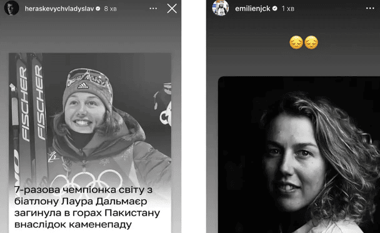Open the three-dot menu on emilienjck's story
This screenshot has height=233, width=380.
click(x=370, y=9)
